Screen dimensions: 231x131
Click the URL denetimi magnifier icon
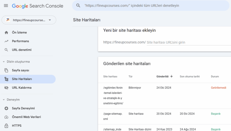(6, 50)
